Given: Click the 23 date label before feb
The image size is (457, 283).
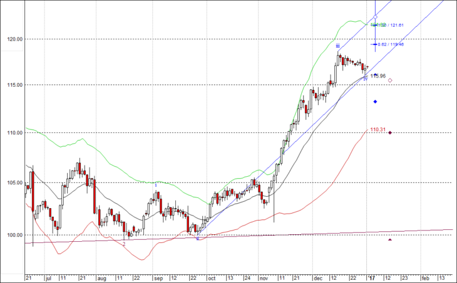Looking at the screenshot, I should click(x=405, y=279).
